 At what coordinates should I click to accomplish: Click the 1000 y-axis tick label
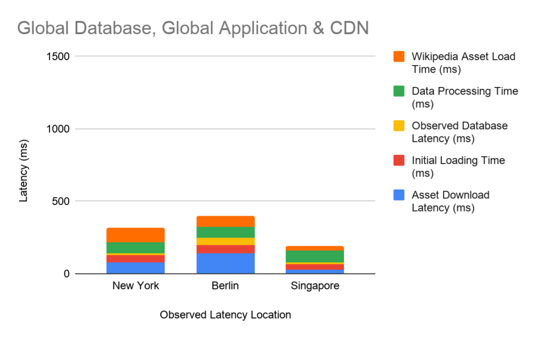58,129
